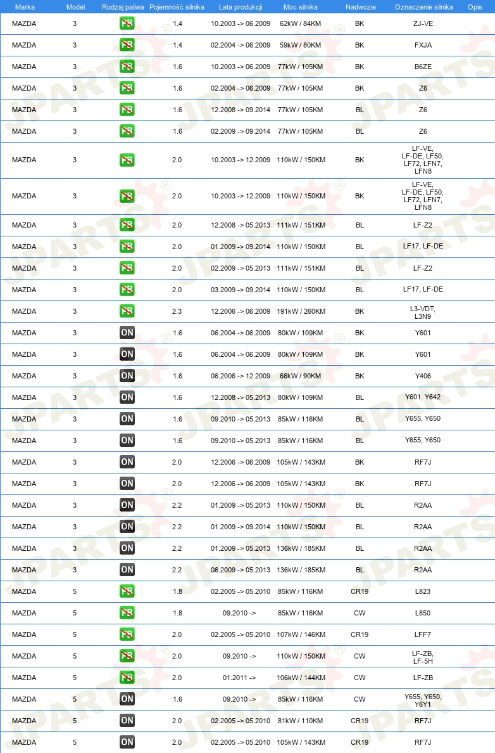Click engine code Y406

click(423, 376)
